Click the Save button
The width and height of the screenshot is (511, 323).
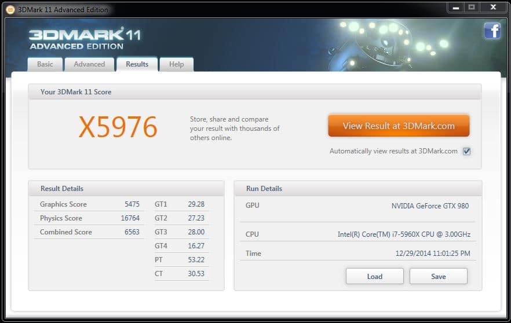[439, 277]
